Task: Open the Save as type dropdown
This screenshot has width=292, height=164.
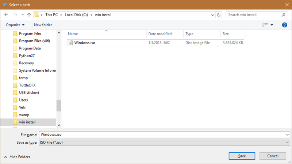Action: pyautogui.click(x=288, y=143)
